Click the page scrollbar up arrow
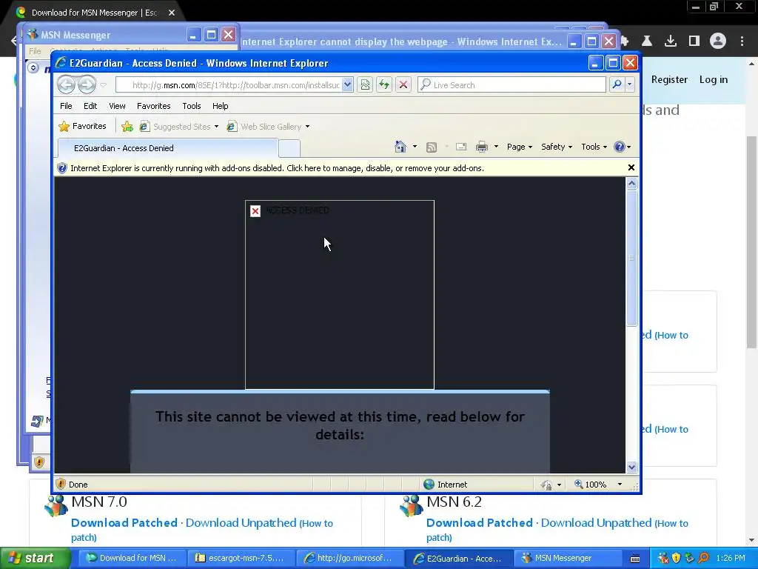Image resolution: width=758 pixels, height=569 pixels. coord(632,184)
